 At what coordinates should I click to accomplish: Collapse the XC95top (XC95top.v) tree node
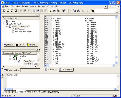7,27
